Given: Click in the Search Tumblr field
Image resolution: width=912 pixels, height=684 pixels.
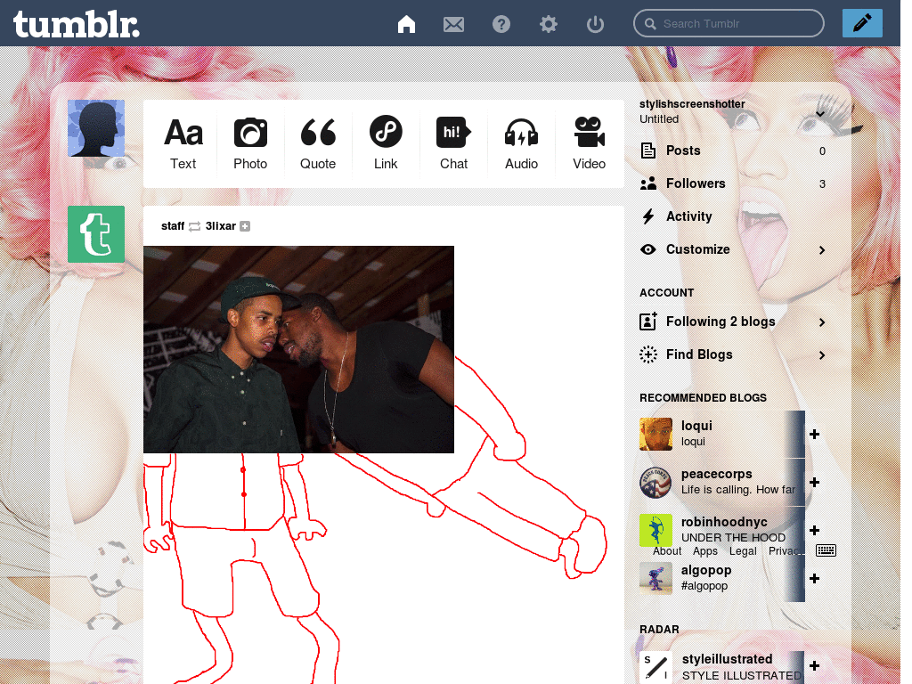Looking at the screenshot, I should [729, 23].
